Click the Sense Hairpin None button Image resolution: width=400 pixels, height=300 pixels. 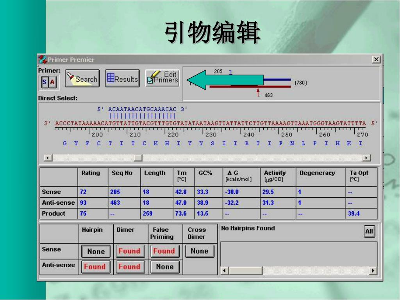coord(96,251)
